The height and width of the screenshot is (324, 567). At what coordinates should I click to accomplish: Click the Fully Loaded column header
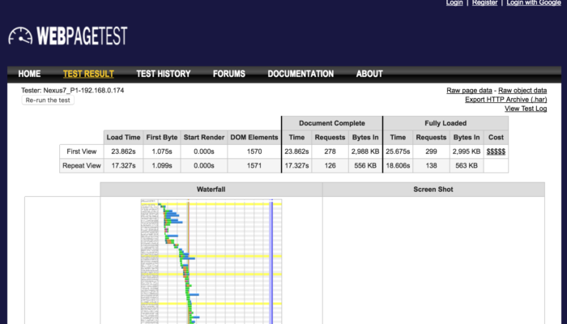[x=446, y=123]
